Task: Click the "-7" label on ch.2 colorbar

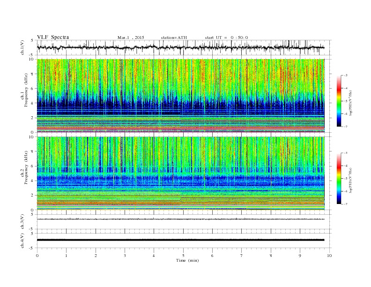Action: click(x=346, y=204)
